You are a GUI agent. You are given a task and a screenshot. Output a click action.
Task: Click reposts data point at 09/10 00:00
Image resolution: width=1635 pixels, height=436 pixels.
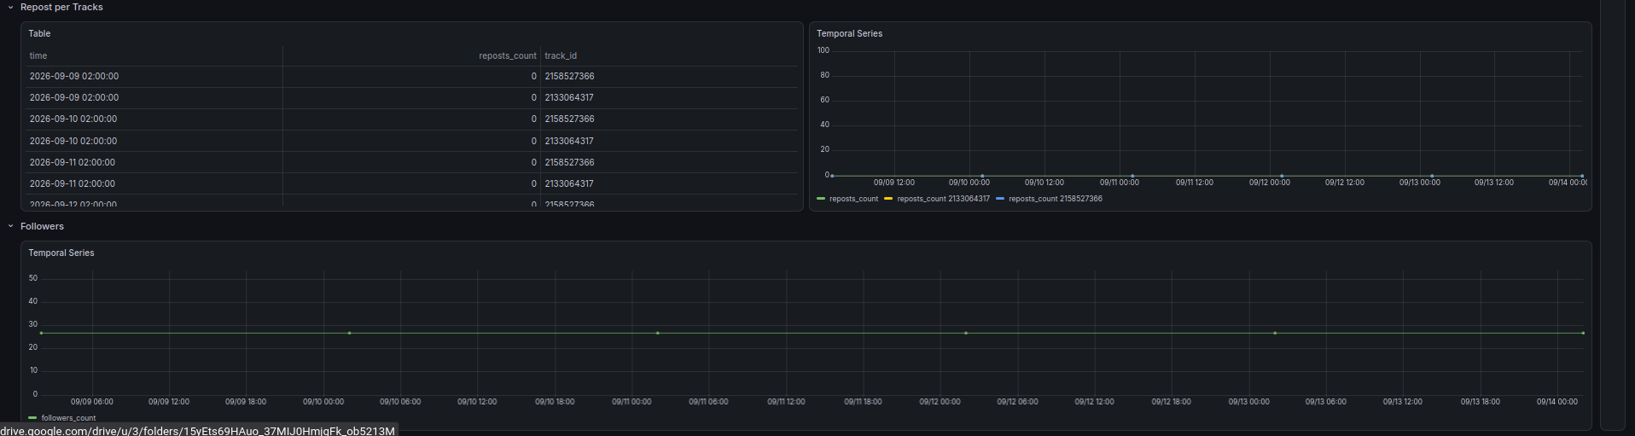pyautogui.click(x=982, y=176)
